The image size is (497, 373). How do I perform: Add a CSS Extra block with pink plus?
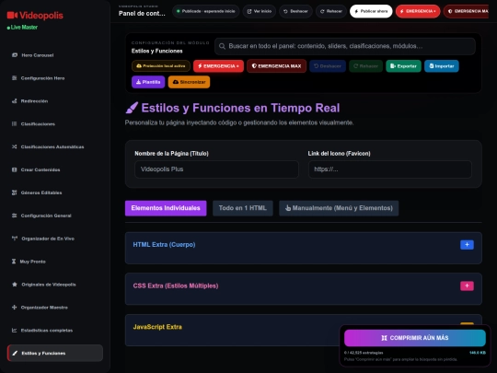coord(467,286)
